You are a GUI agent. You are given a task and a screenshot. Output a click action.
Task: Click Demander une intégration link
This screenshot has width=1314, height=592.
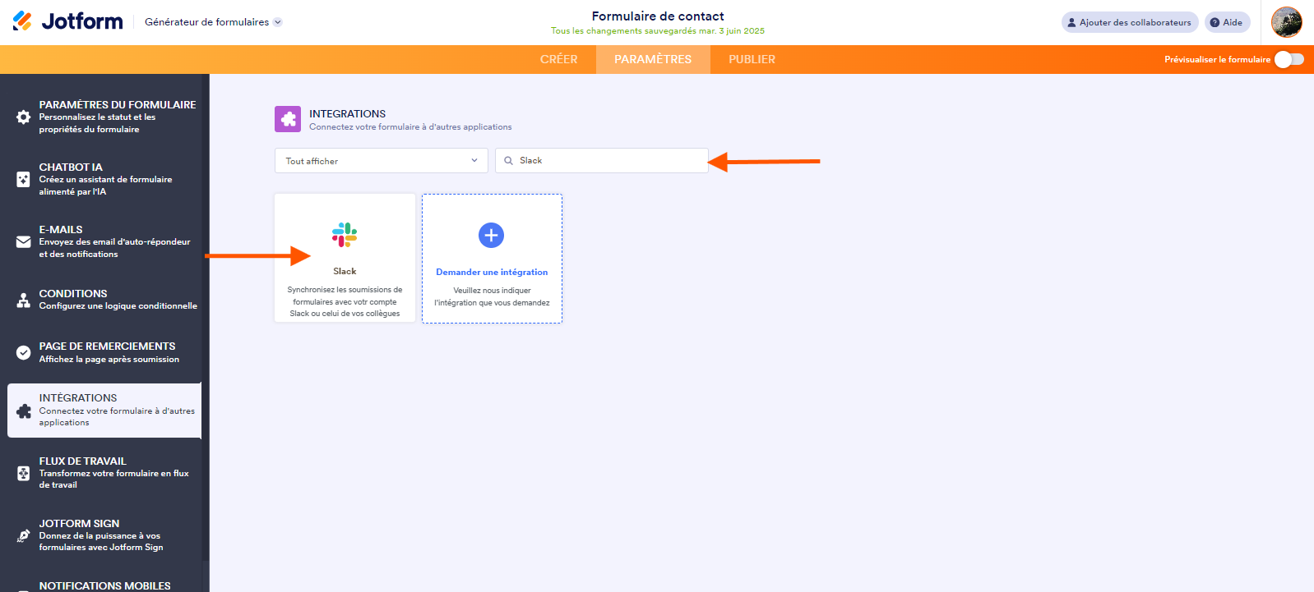pos(492,272)
